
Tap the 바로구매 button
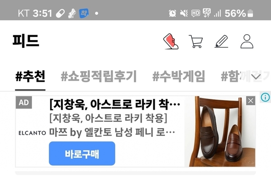[x=82, y=153]
